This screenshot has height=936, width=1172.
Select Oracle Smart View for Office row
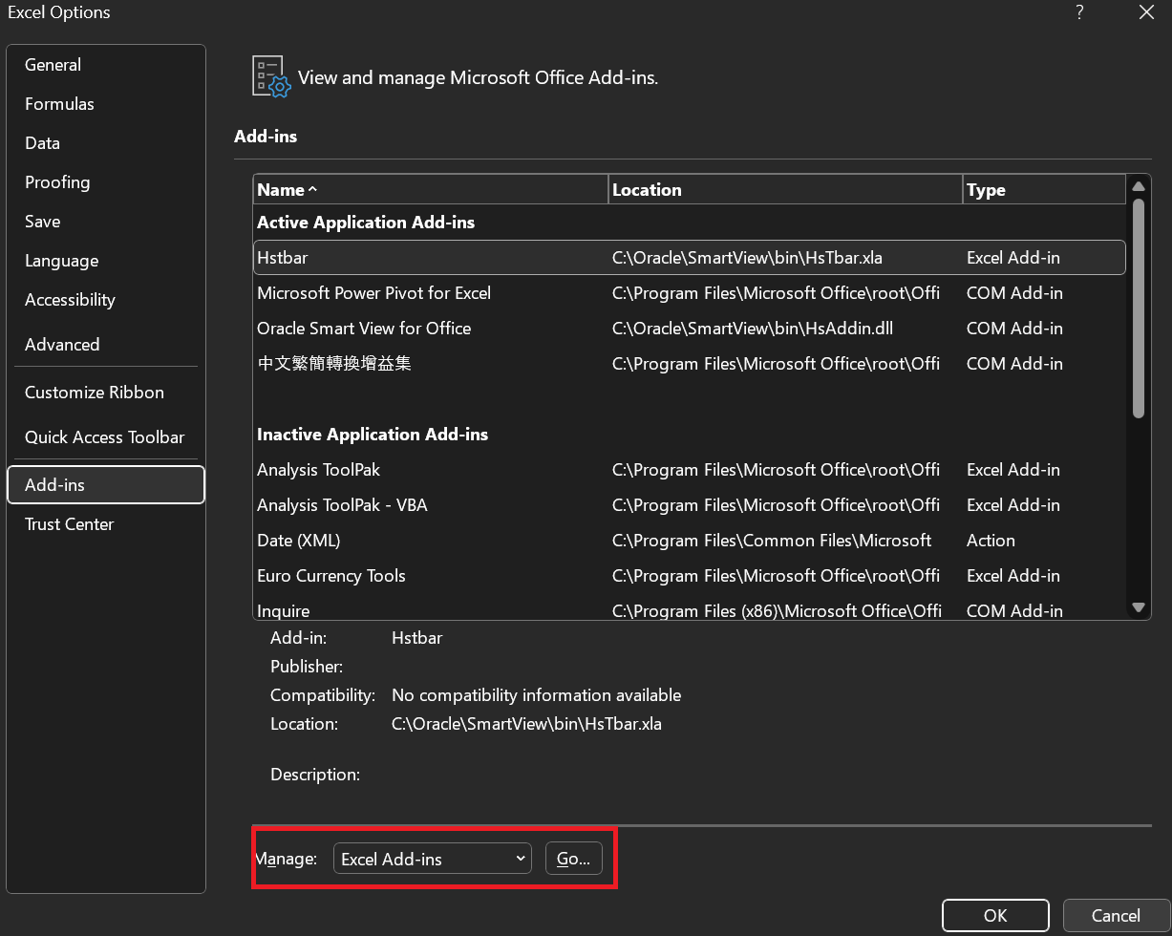(x=690, y=329)
